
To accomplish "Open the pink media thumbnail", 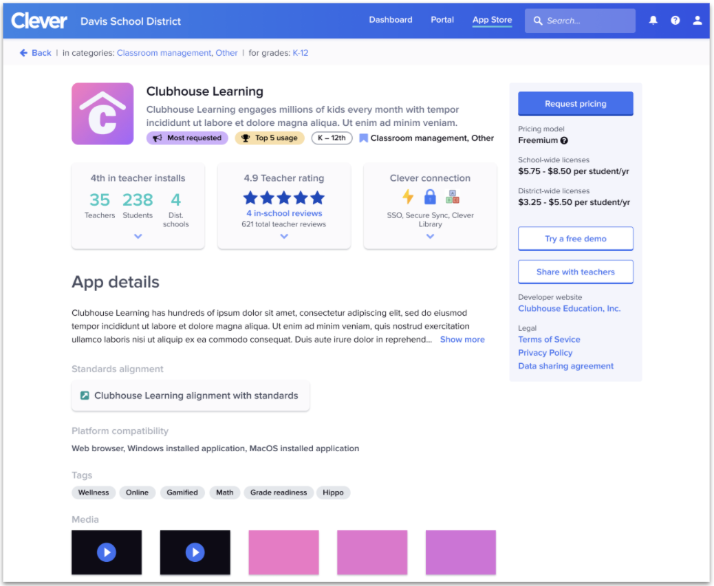I will click(x=283, y=552).
